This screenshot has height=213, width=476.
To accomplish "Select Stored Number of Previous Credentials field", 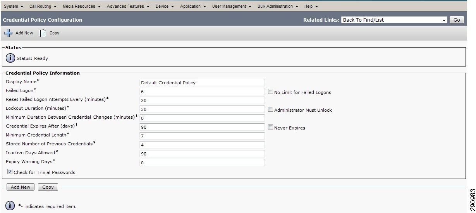I will [x=202, y=145].
